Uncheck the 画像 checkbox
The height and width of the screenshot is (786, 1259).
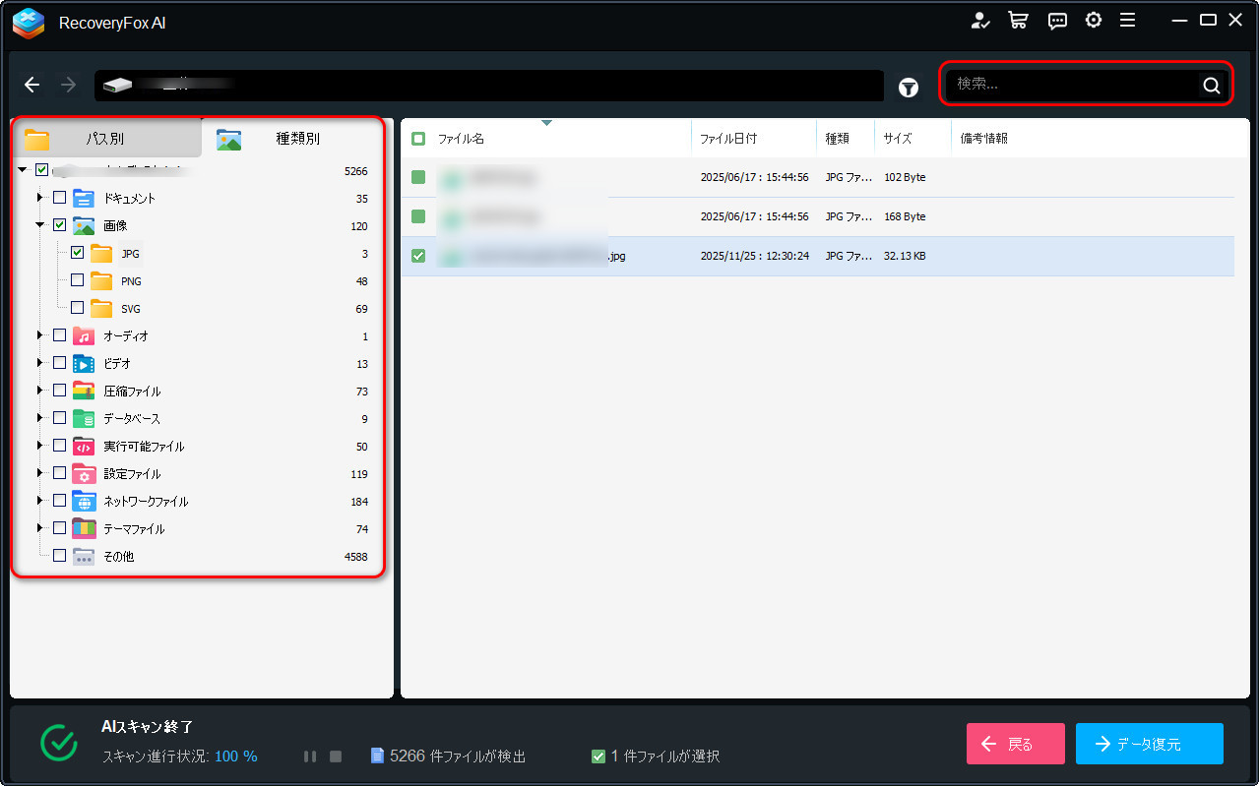click(59, 225)
